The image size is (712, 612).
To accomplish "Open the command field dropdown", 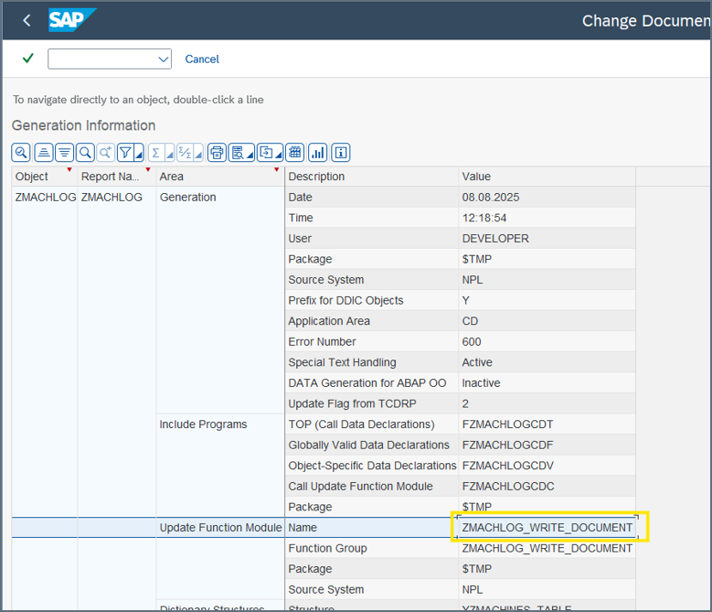I will click(x=164, y=59).
